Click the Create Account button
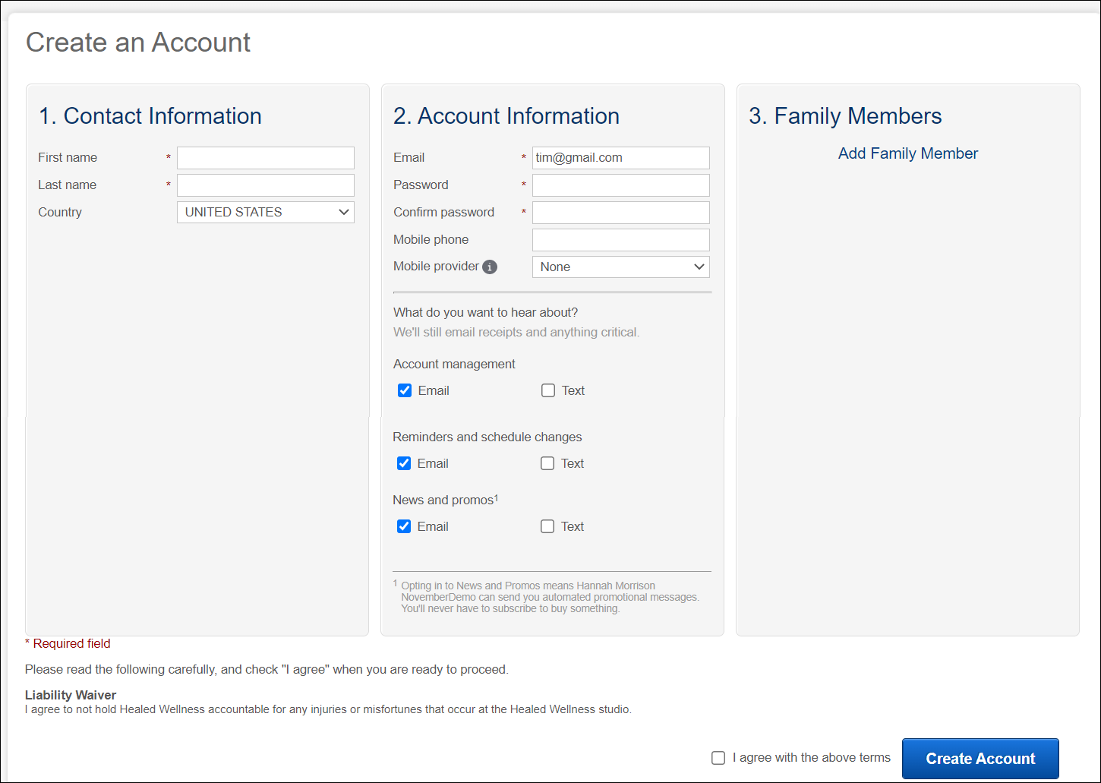This screenshot has height=783, width=1101. (x=980, y=758)
